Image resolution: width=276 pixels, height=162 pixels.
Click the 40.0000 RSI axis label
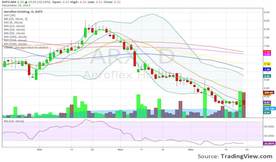pyautogui.click(x=269, y=136)
